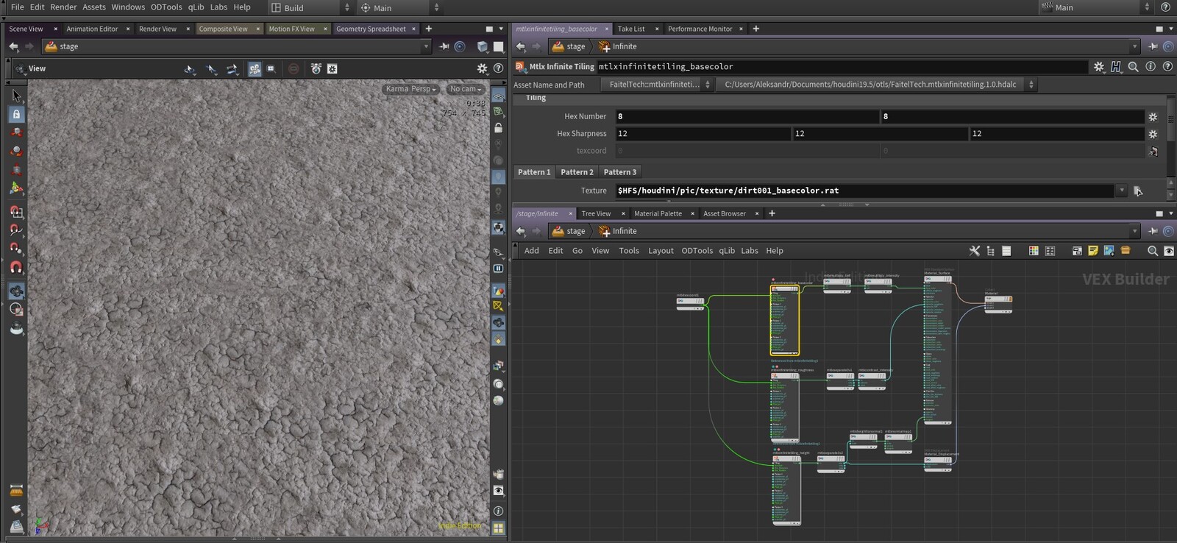This screenshot has width=1177, height=543.
Task: Toggle pin on the scene view pane
Action: 444,46
